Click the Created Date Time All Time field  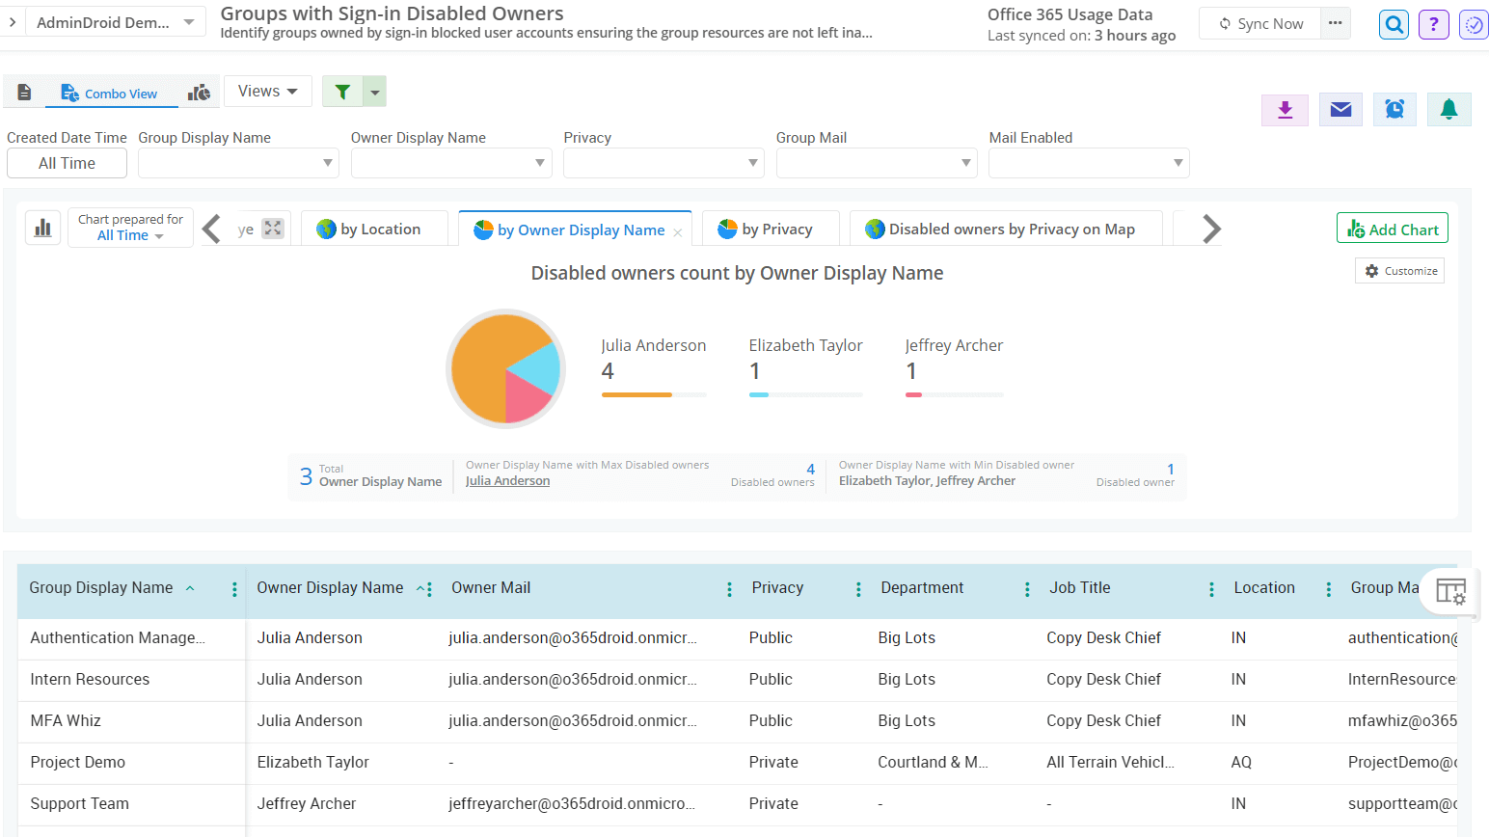click(67, 163)
